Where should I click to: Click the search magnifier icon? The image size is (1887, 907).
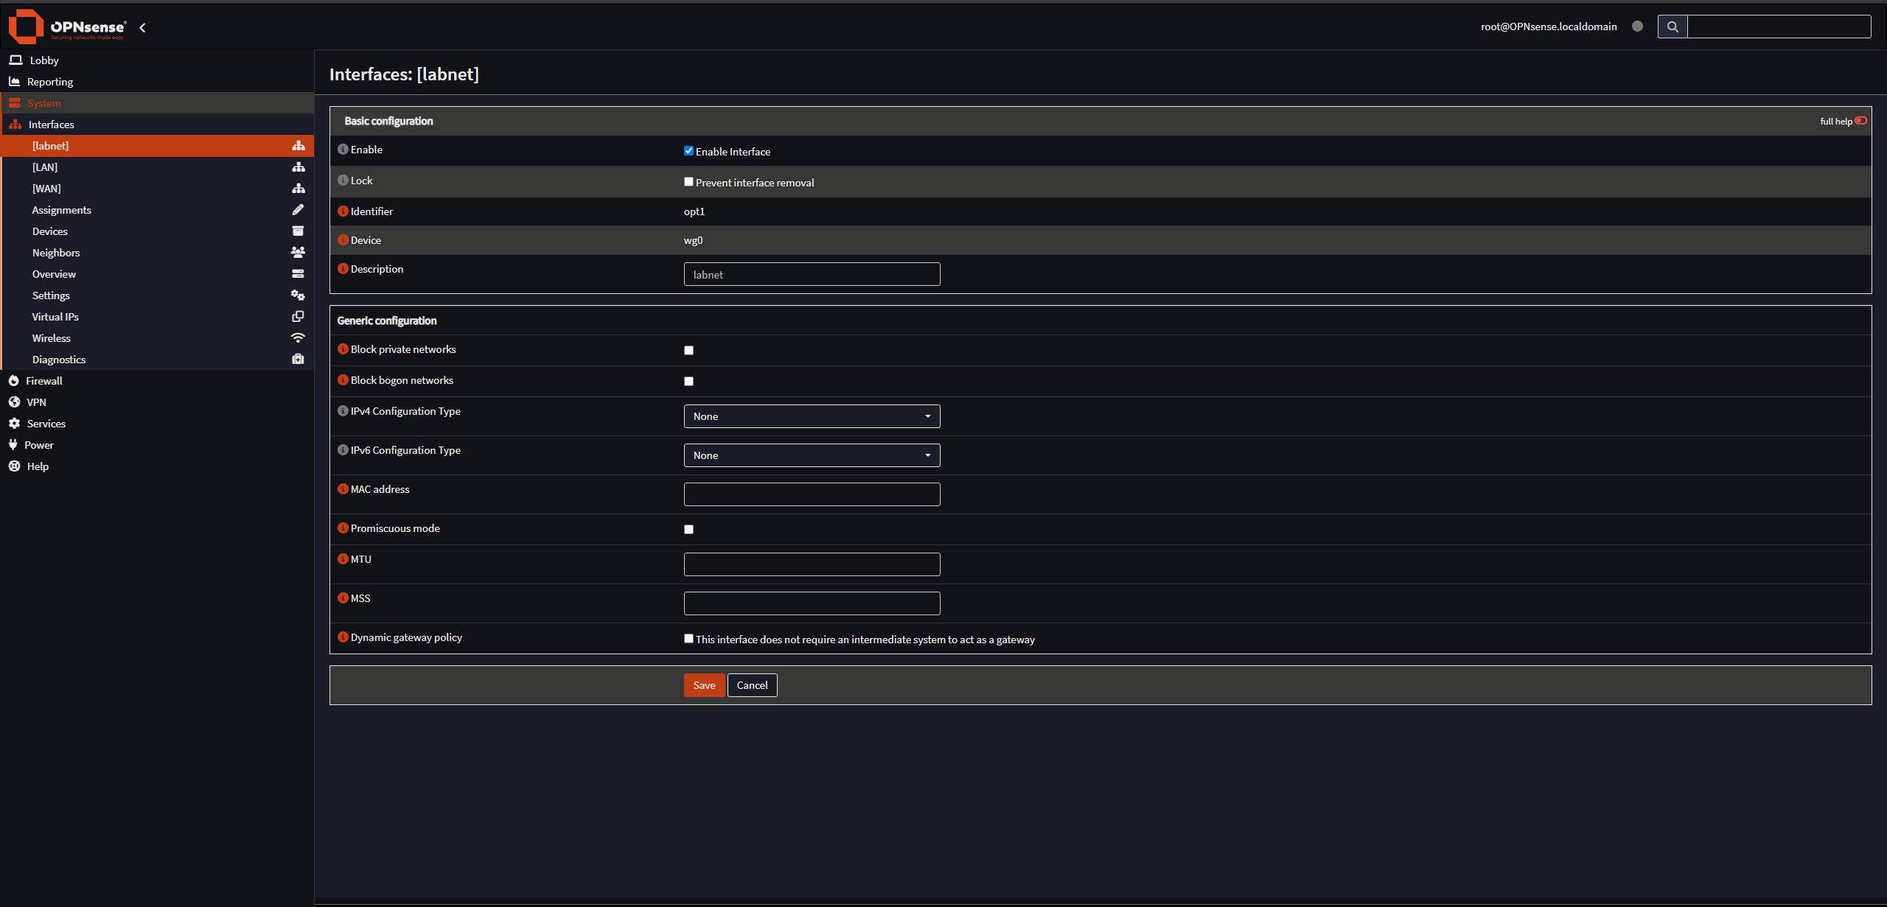pos(1672,27)
